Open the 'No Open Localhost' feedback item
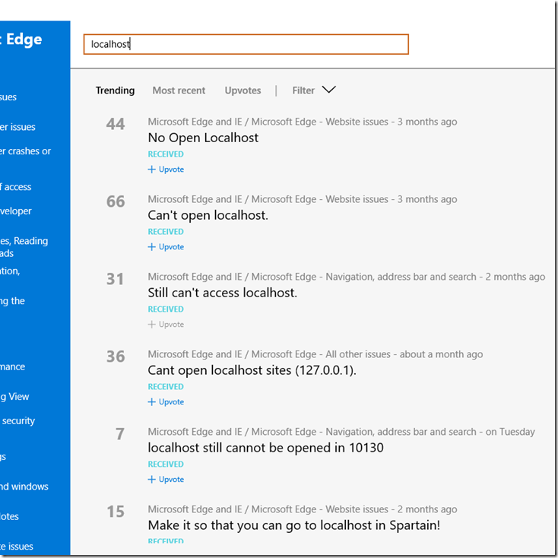This screenshot has height=558, width=558. pyautogui.click(x=203, y=138)
